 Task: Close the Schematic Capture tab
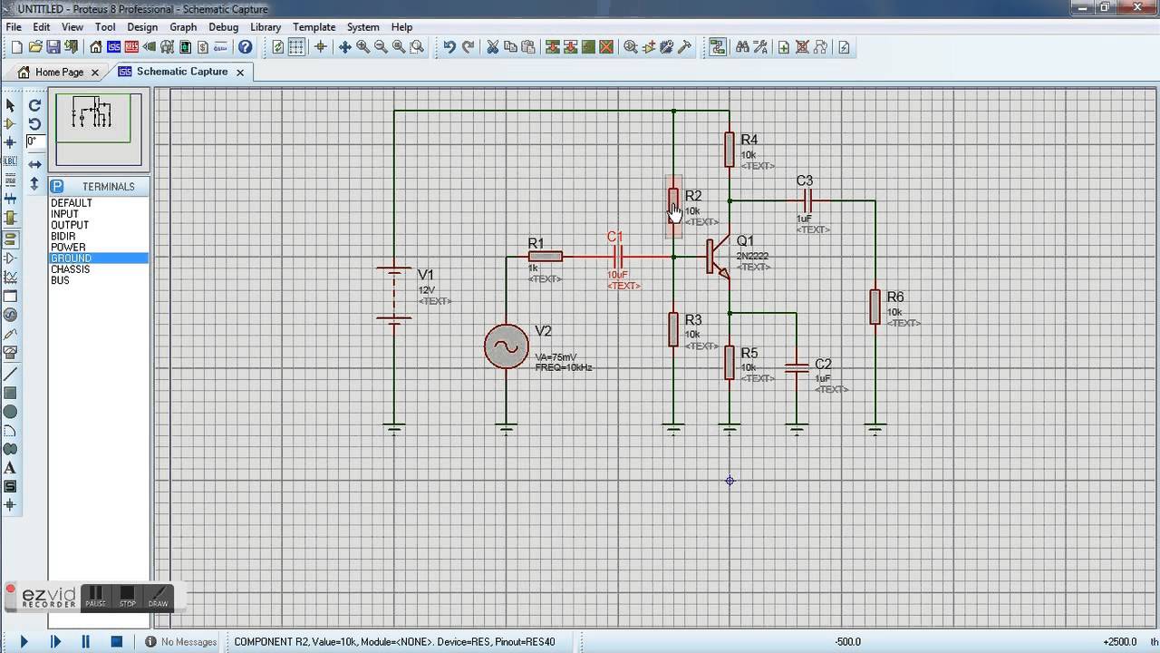click(x=240, y=72)
